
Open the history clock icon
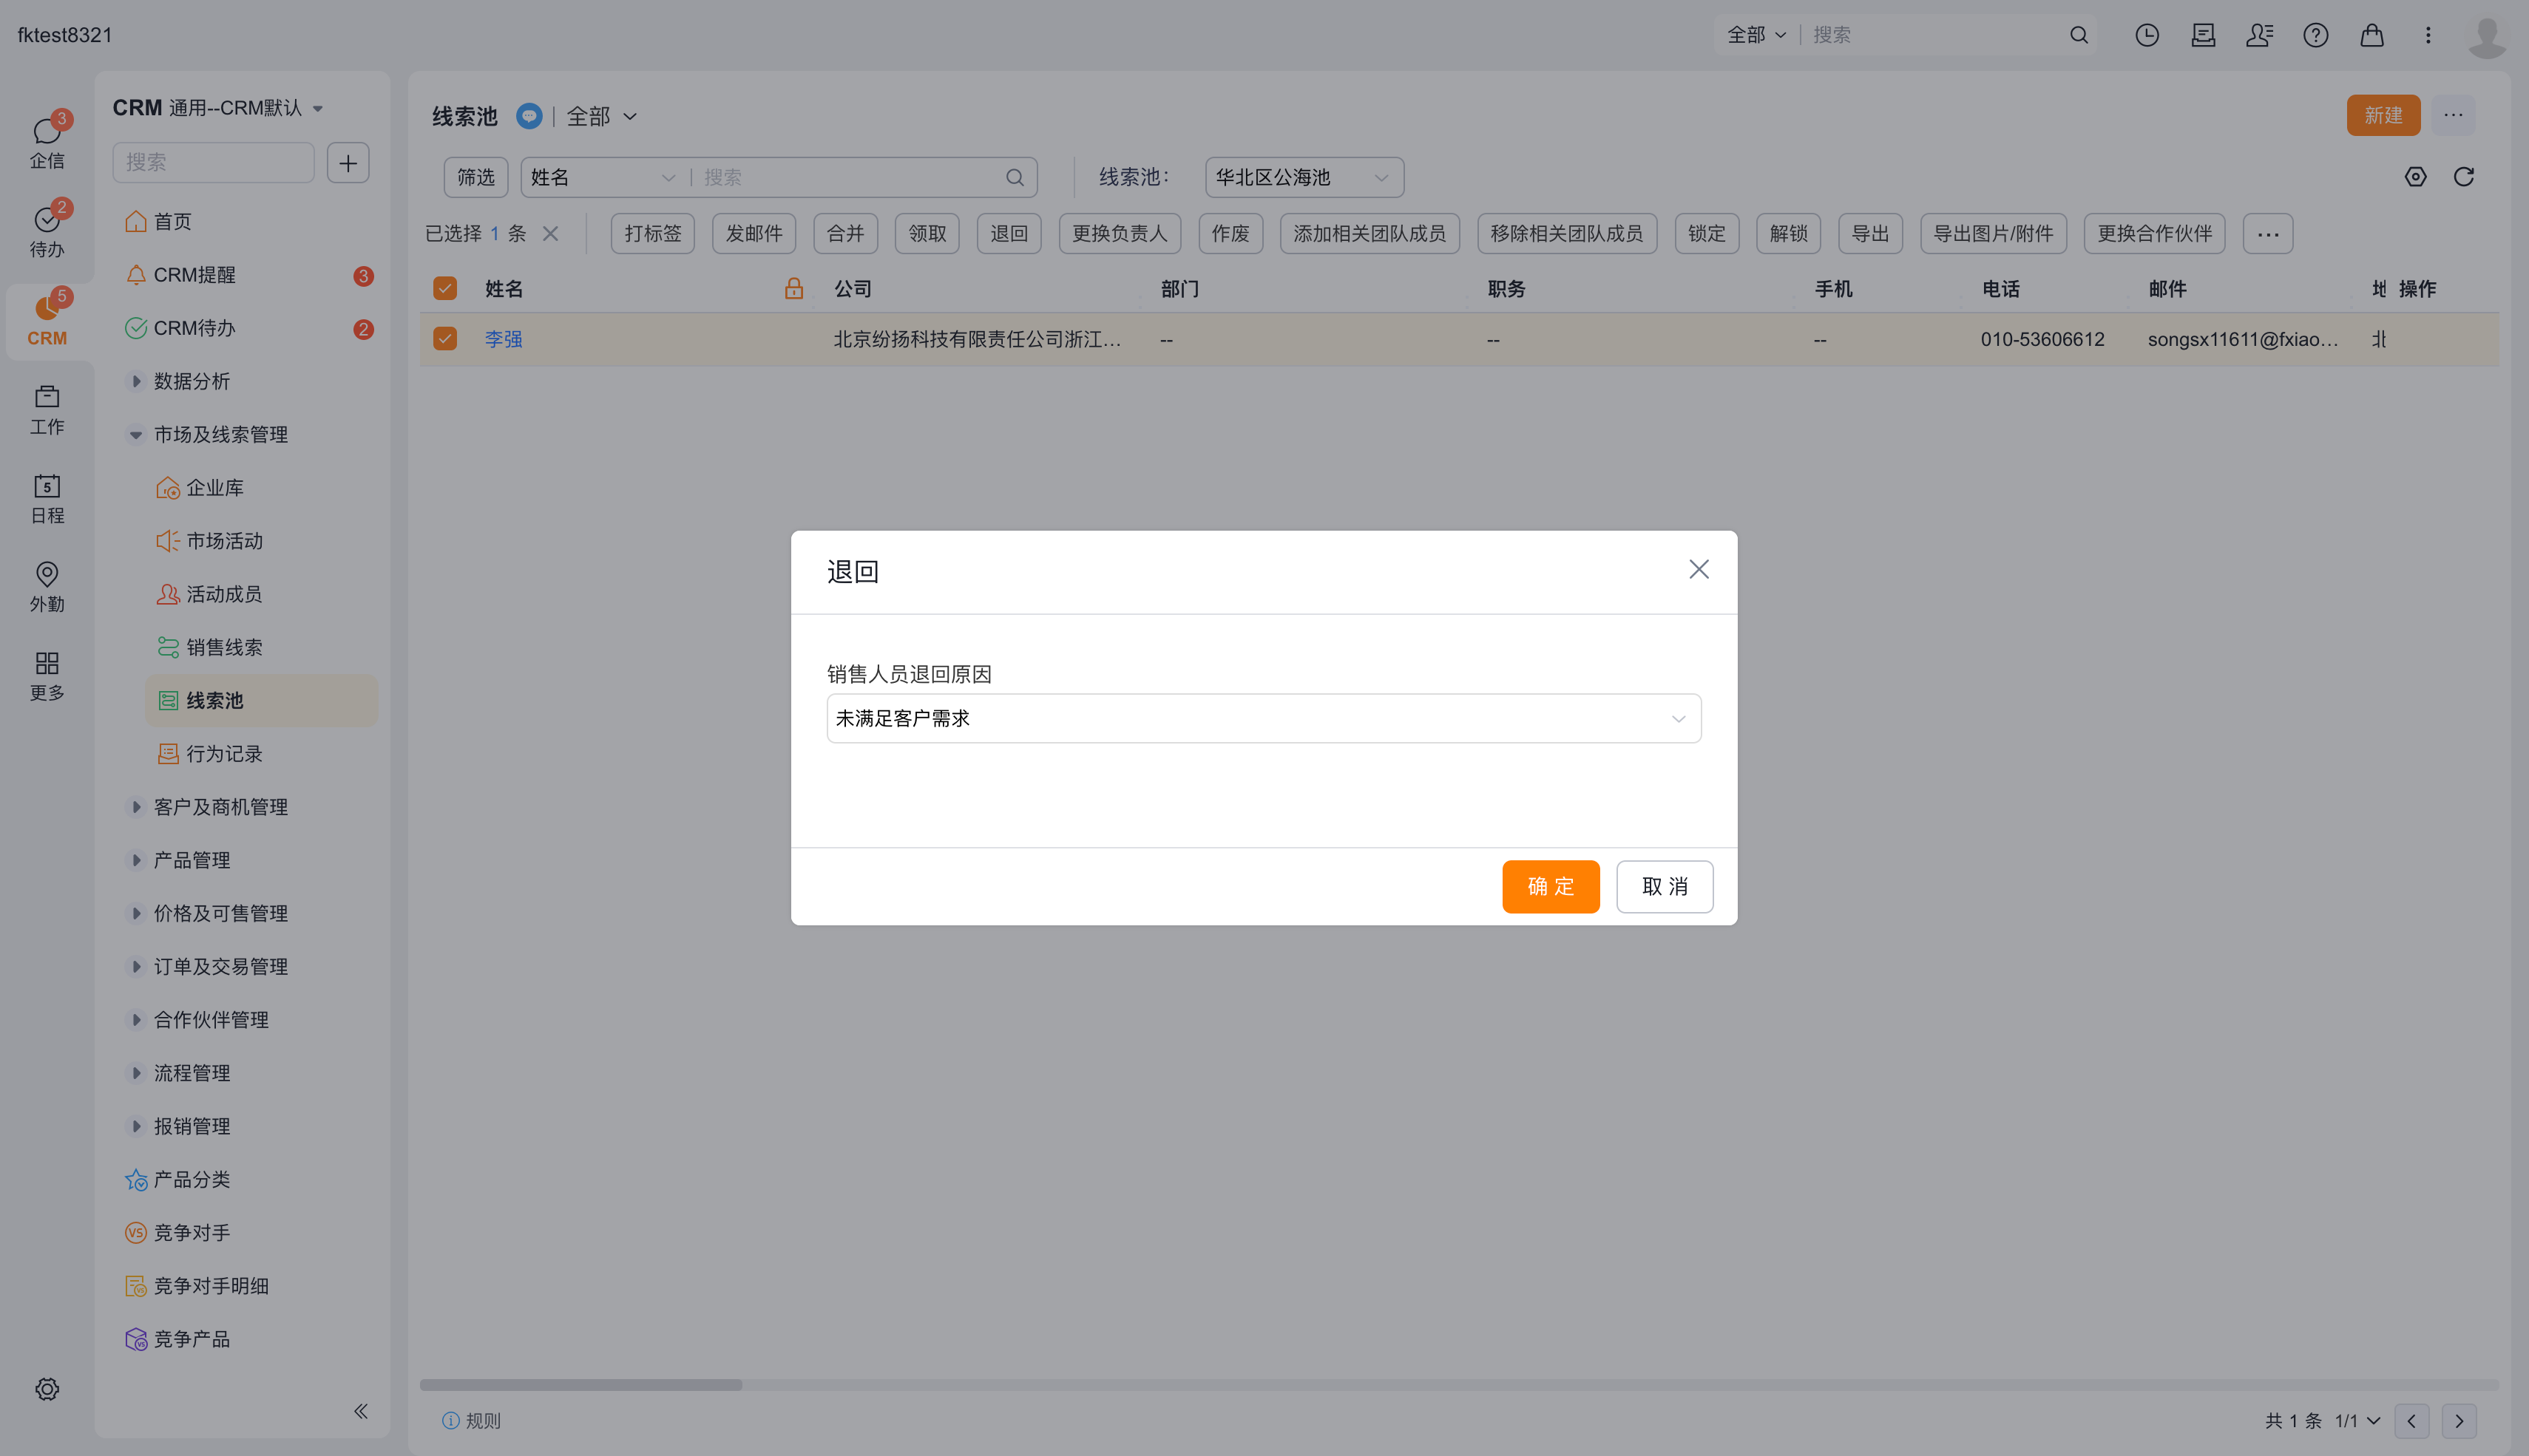click(x=2147, y=35)
